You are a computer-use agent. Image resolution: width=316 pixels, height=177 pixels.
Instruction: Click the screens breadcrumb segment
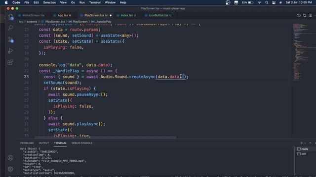pos(32,22)
